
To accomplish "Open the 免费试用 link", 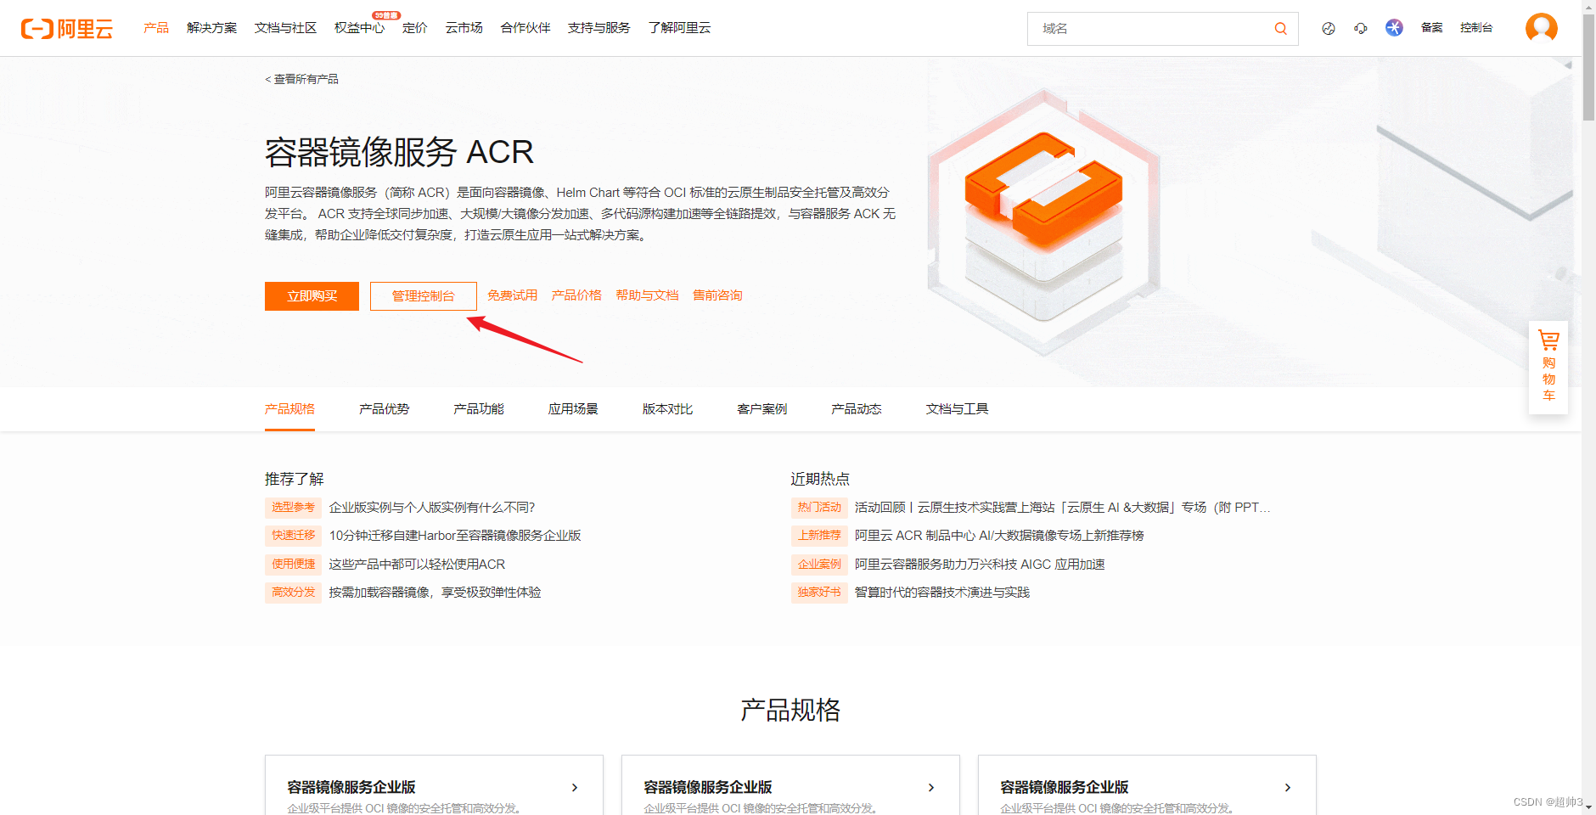I will point(512,295).
